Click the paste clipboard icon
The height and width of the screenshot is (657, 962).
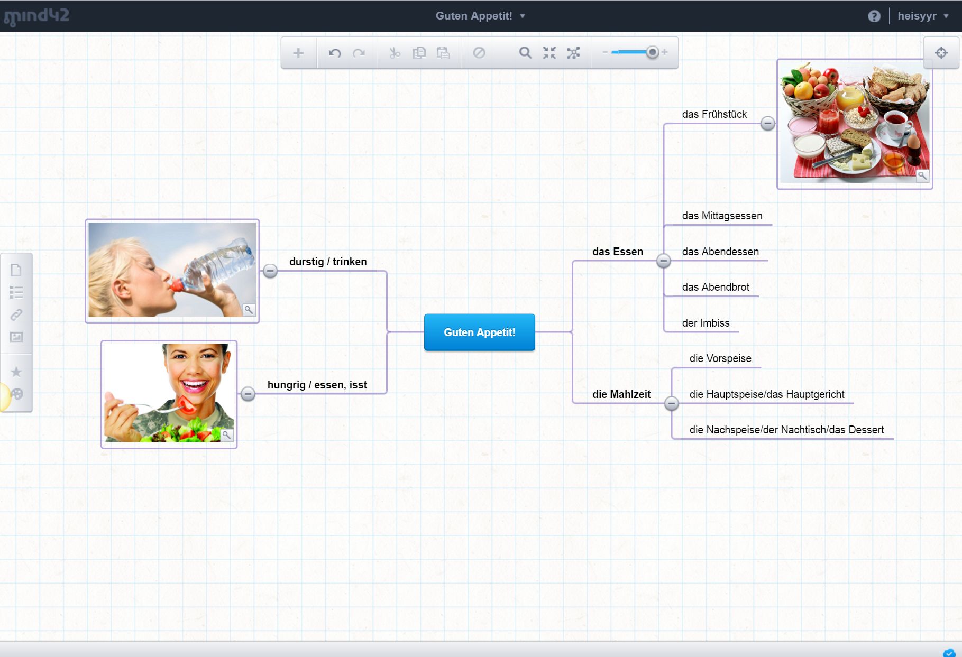point(443,53)
